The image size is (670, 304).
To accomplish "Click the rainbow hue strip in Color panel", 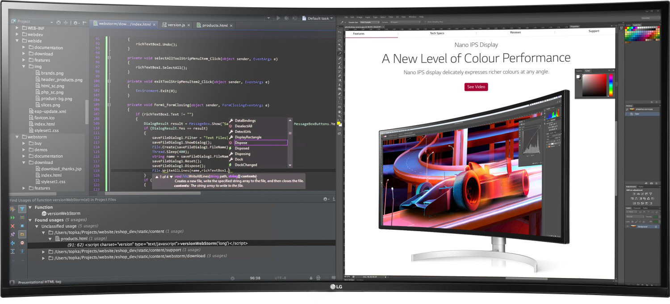I will coord(611,85).
